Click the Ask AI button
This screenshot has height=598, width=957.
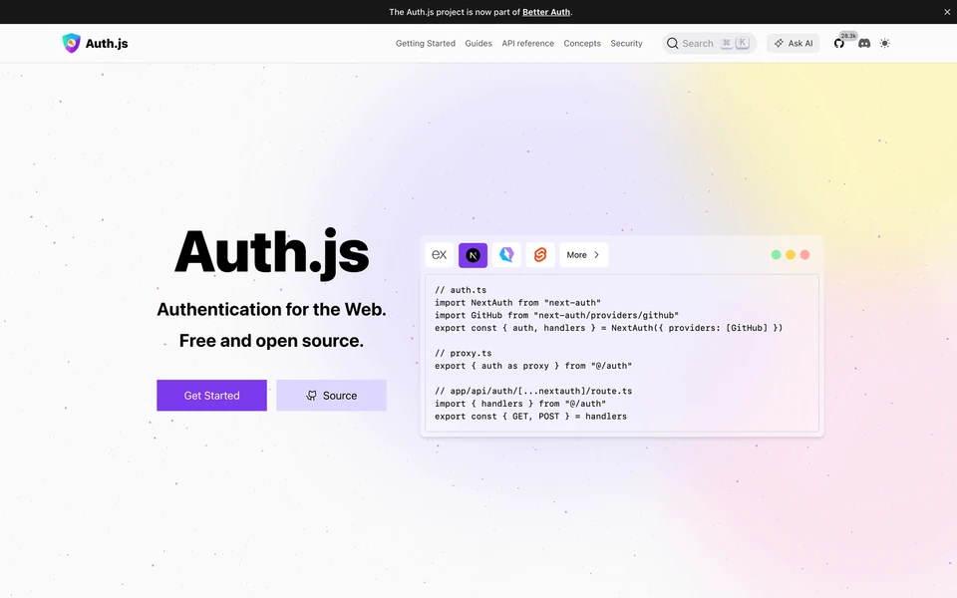pos(794,43)
